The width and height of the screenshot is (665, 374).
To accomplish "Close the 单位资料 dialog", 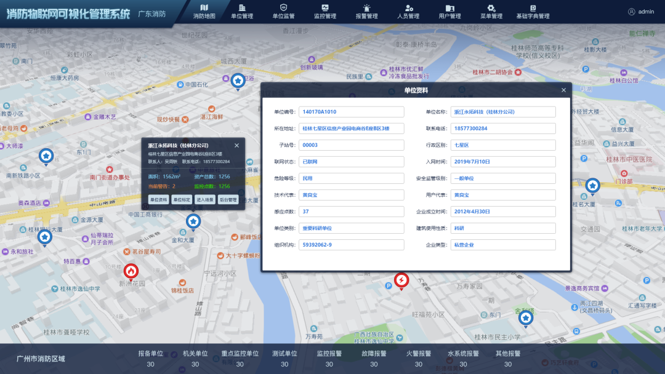I will tap(563, 90).
